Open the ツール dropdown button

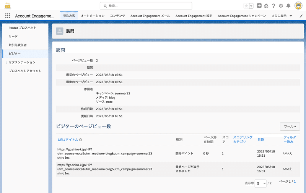pos(290,127)
